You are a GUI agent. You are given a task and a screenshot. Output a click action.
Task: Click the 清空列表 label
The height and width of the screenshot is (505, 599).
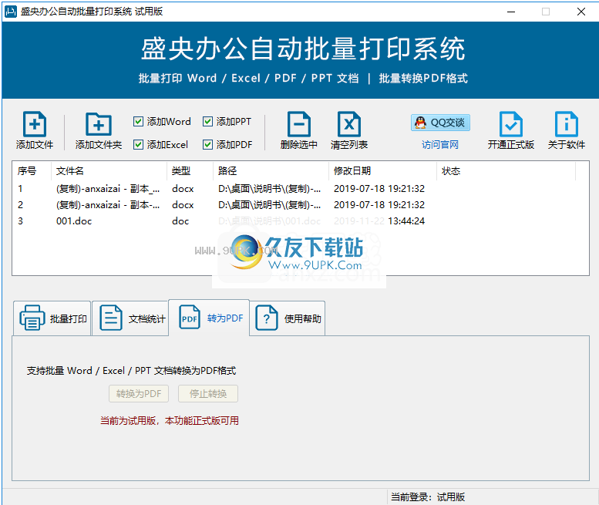tap(349, 145)
